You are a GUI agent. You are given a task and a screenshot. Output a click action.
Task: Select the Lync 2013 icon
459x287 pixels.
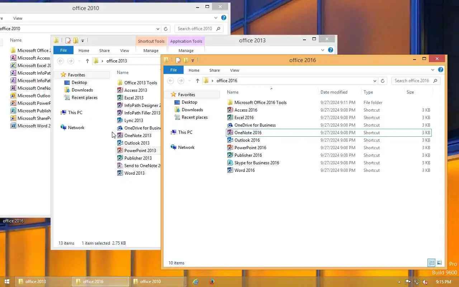120,121
